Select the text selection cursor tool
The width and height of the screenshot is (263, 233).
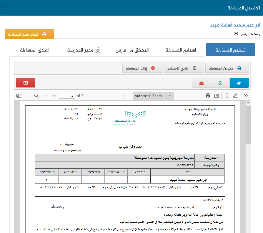[227, 96]
